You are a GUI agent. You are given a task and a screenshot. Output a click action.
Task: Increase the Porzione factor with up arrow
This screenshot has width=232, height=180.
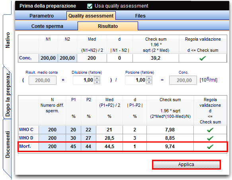(x=149, y=78)
